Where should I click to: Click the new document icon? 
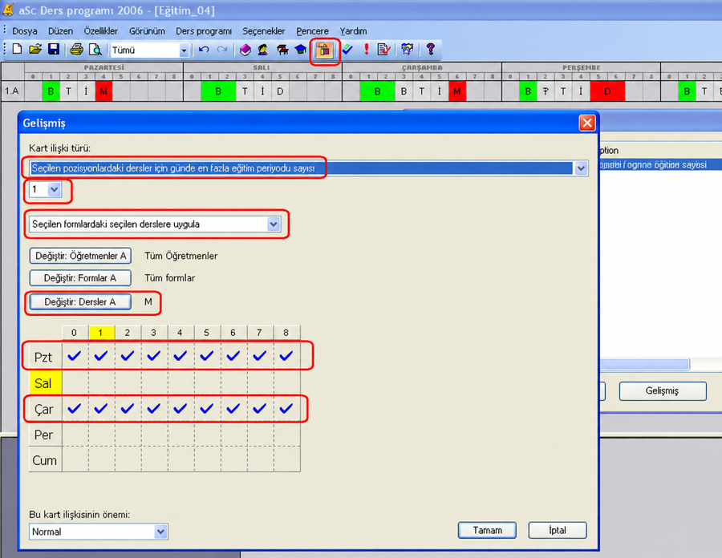(x=17, y=49)
